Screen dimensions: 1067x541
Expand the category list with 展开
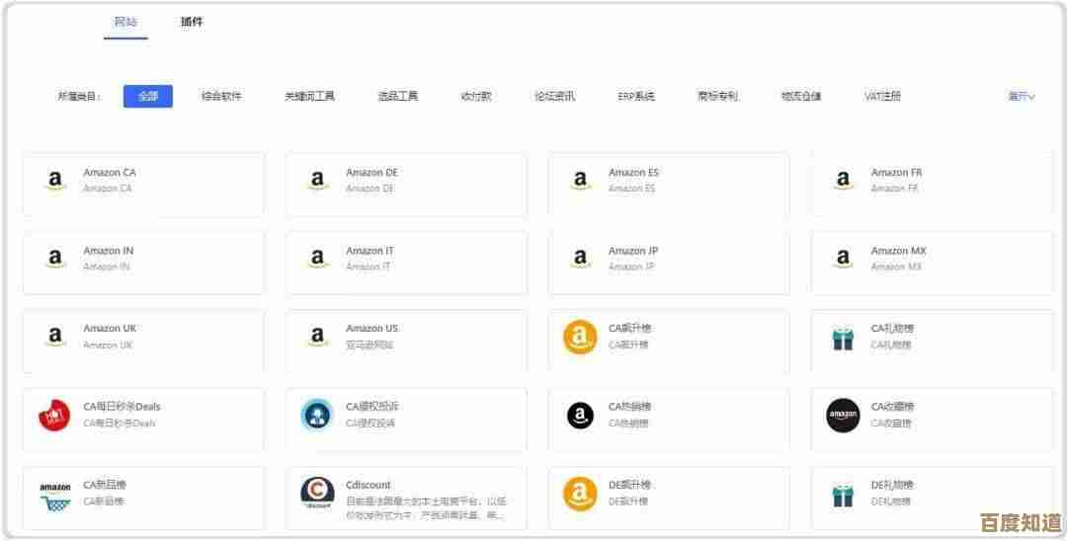[x=1021, y=97]
